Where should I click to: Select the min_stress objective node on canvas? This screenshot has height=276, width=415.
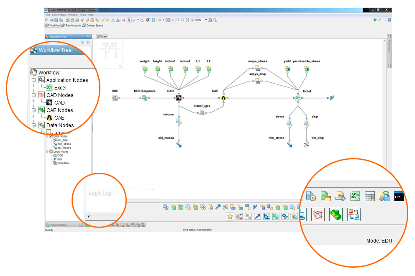[289, 145]
